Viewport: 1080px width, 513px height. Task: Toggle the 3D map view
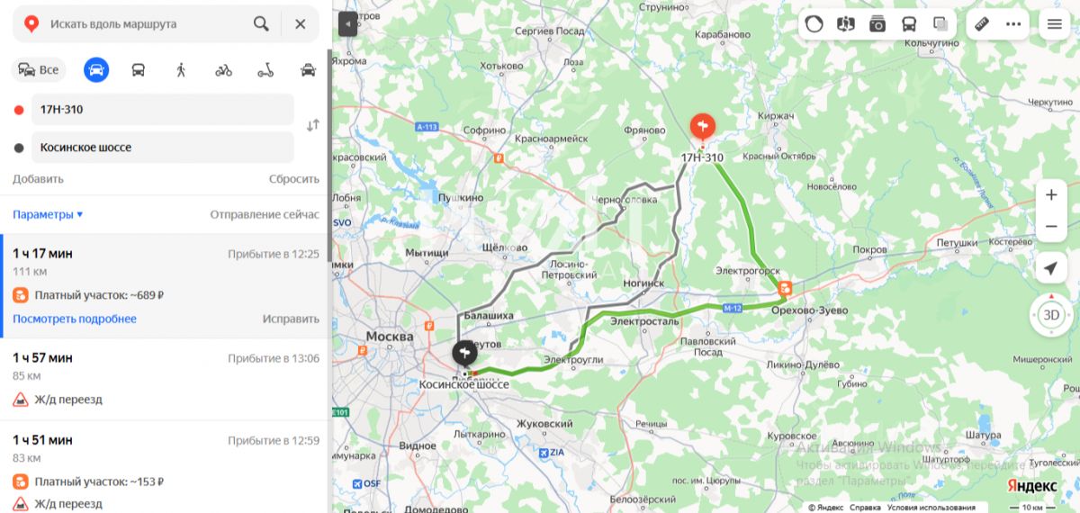tap(1050, 315)
